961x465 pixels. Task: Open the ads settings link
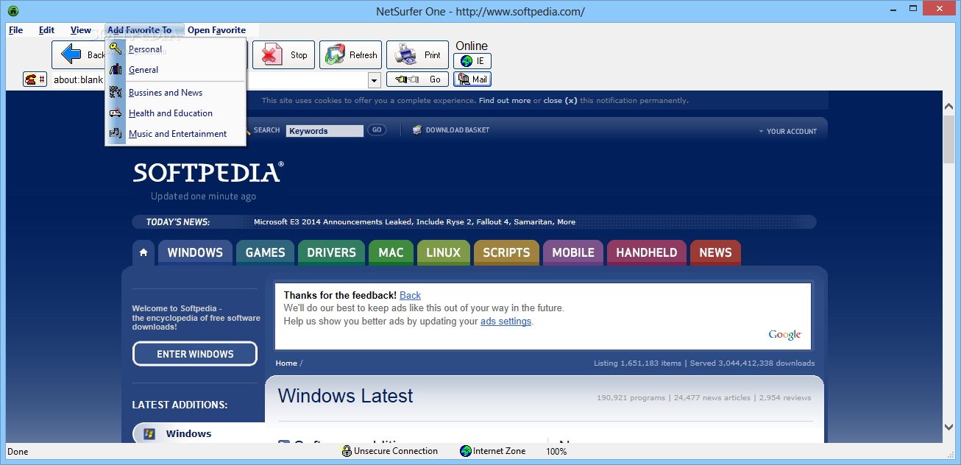pyautogui.click(x=506, y=322)
